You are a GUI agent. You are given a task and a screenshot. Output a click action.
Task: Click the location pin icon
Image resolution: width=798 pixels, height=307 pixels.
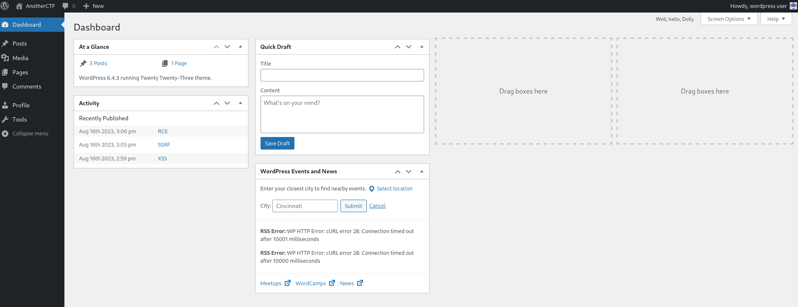click(x=371, y=189)
